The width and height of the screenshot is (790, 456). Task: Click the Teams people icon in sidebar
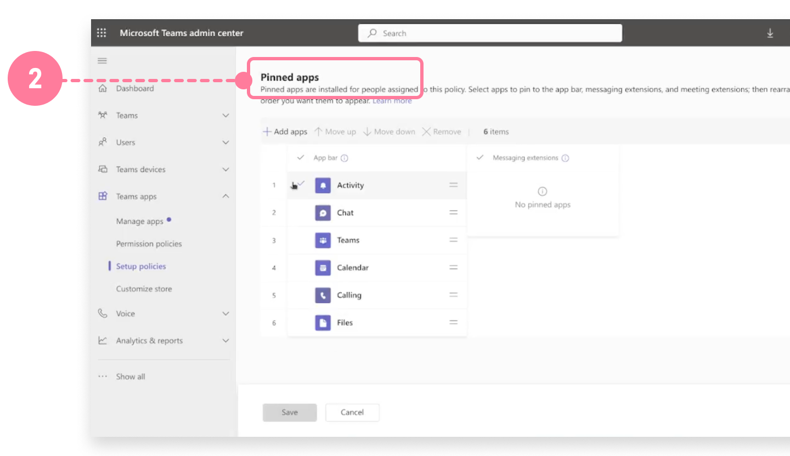click(x=103, y=115)
